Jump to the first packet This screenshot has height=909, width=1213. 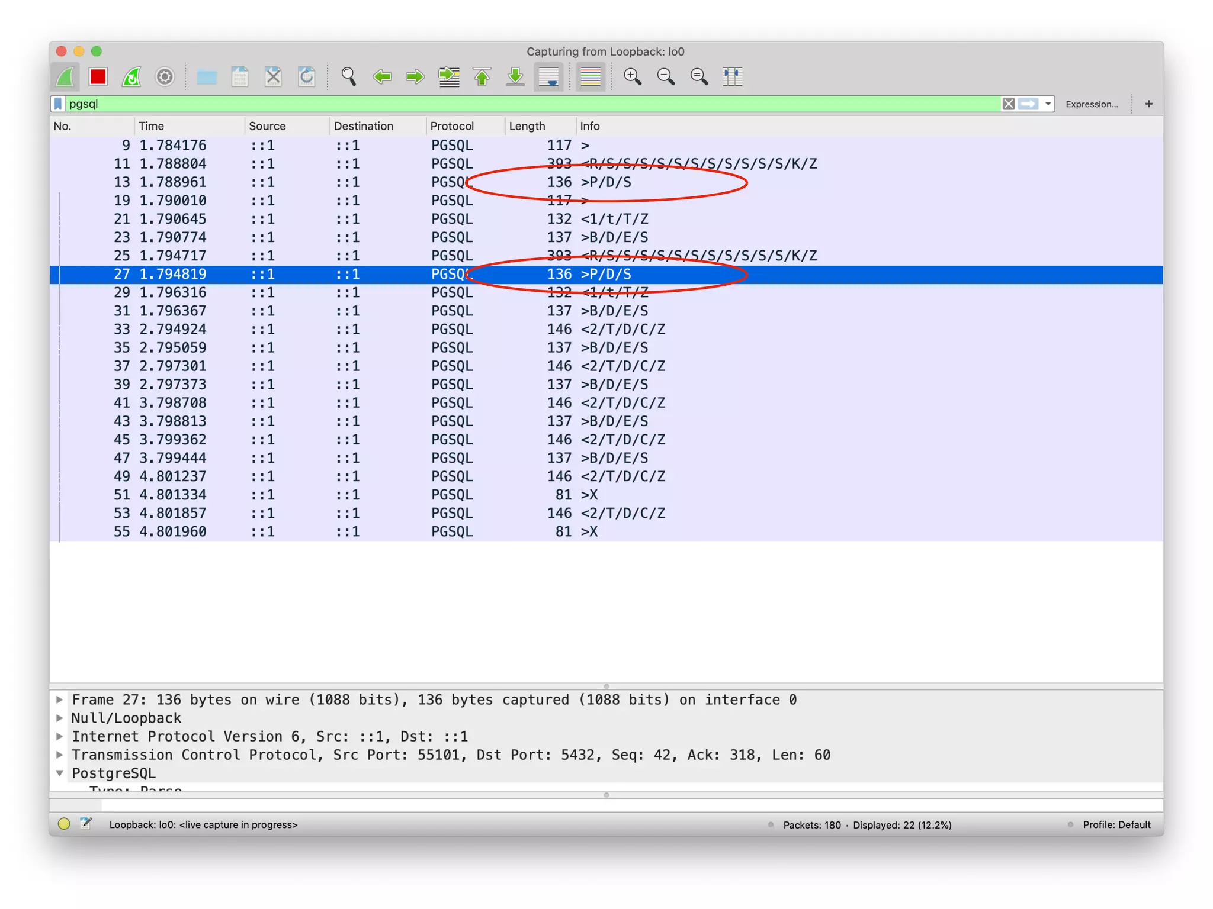pos(482,76)
